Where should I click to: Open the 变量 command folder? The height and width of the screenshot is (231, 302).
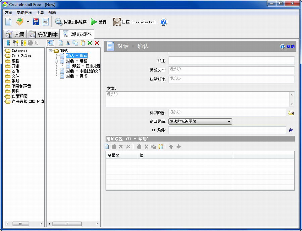coord(12,66)
